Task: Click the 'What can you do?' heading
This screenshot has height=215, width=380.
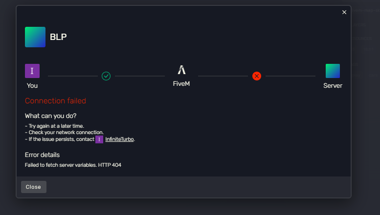Action: (51, 116)
